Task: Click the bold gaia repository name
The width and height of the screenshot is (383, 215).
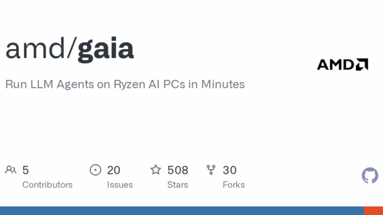Action: [105, 50]
